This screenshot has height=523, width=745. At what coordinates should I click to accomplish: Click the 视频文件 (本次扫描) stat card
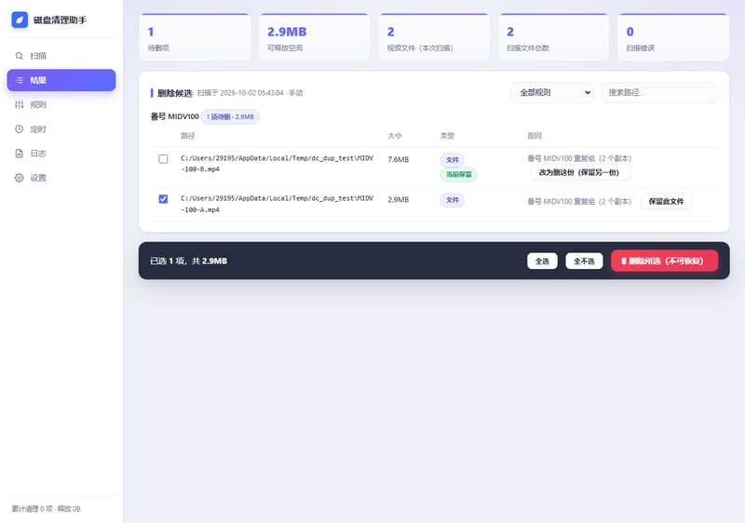(434, 37)
